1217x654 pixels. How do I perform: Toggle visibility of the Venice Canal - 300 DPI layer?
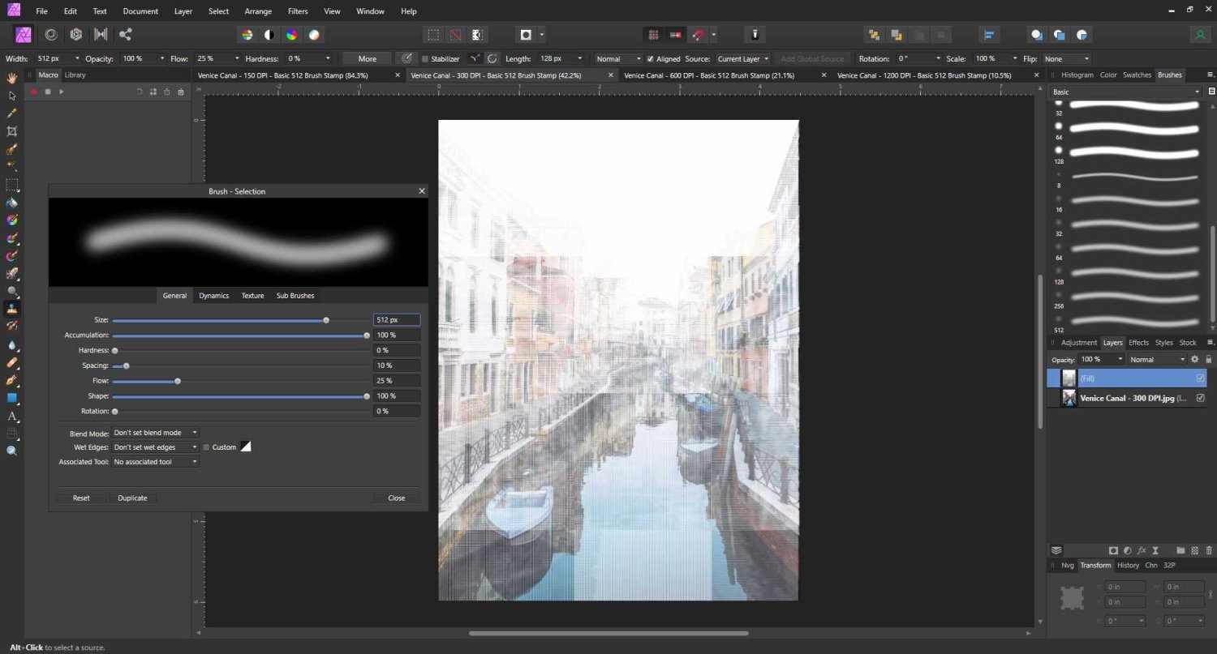(x=1200, y=398)
